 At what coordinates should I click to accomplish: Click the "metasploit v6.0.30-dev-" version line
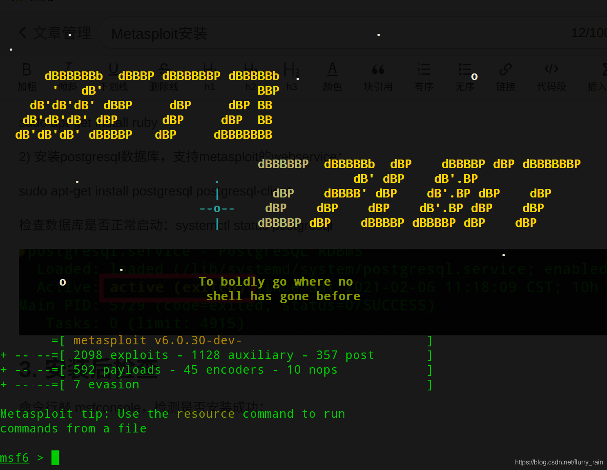(x=157, y=340)
